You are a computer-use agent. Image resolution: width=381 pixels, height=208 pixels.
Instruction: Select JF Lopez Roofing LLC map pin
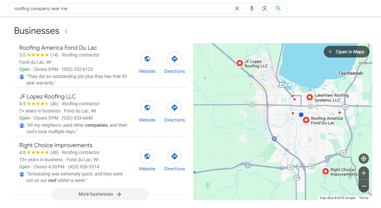[240, 63]
